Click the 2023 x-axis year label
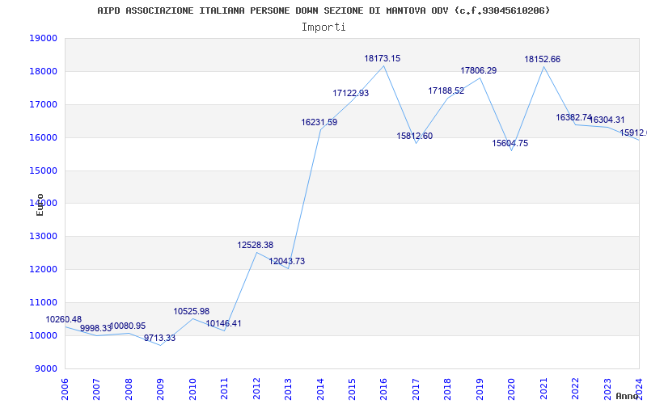This screenshot has width=647, height=404. 607,389
